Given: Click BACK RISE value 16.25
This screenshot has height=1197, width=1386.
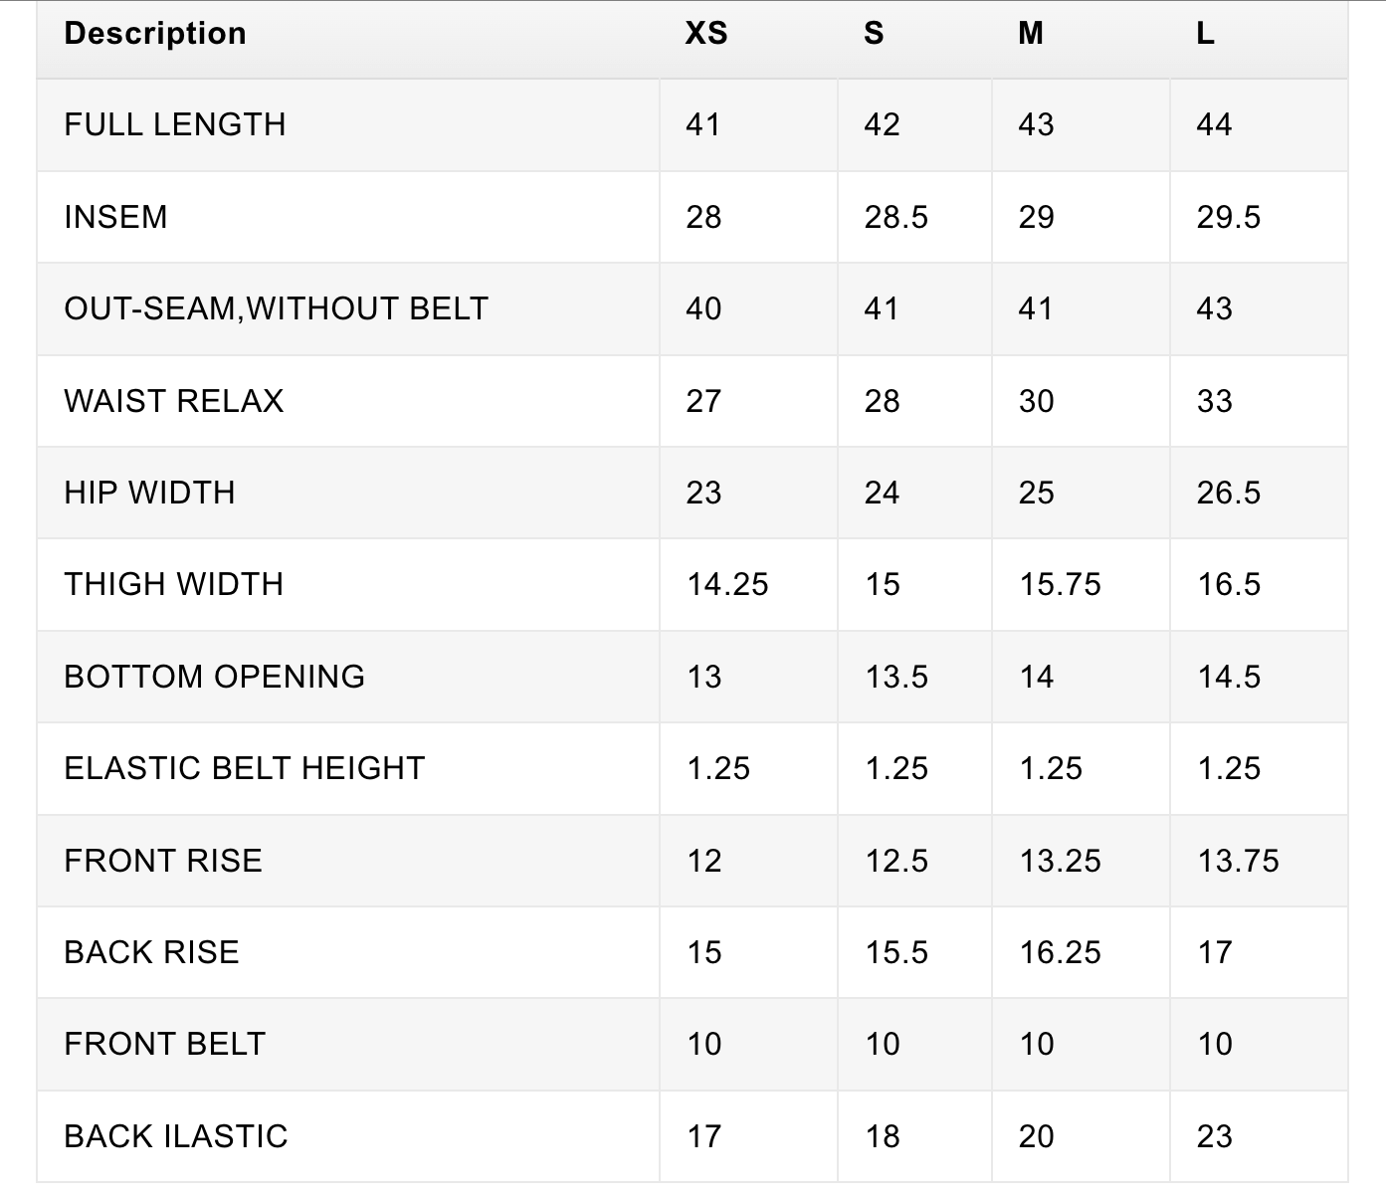Looking at the screenshot, I should pyautogui.click(x=1060, y=953).
